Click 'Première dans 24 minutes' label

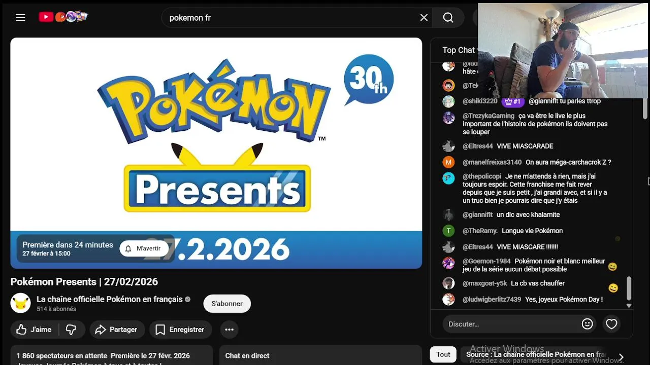tap(68, 245)
